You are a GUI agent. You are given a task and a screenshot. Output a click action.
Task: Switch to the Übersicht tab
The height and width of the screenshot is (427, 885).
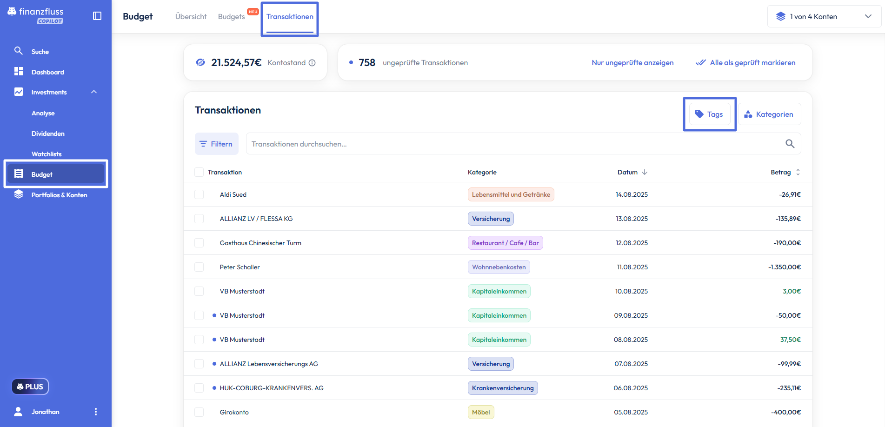pos(191,17)
